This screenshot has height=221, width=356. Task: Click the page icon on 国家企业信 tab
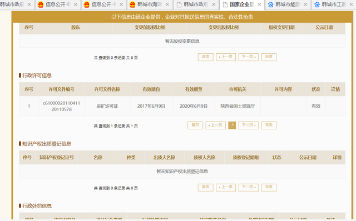(225, 4)
